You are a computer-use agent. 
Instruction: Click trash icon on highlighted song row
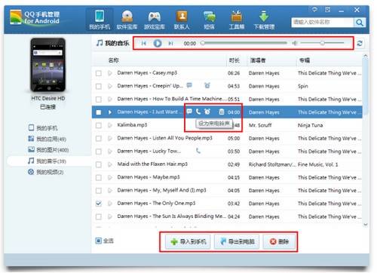222,112
